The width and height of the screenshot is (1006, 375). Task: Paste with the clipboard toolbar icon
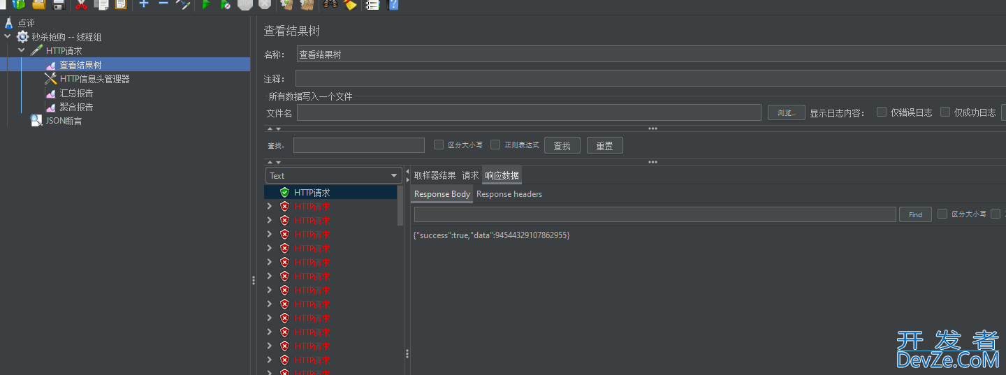(121, 4)
